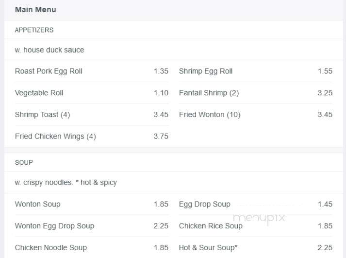Select the SOUP section header
This screenshot has height=258, width=346.
tap(24, 163)
